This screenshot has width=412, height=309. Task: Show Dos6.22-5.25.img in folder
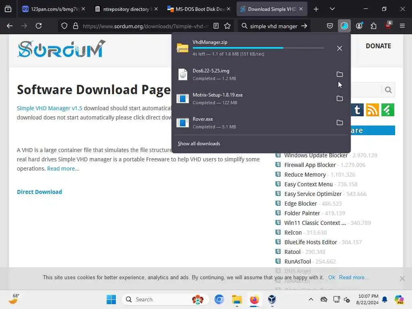pos(340,74)
